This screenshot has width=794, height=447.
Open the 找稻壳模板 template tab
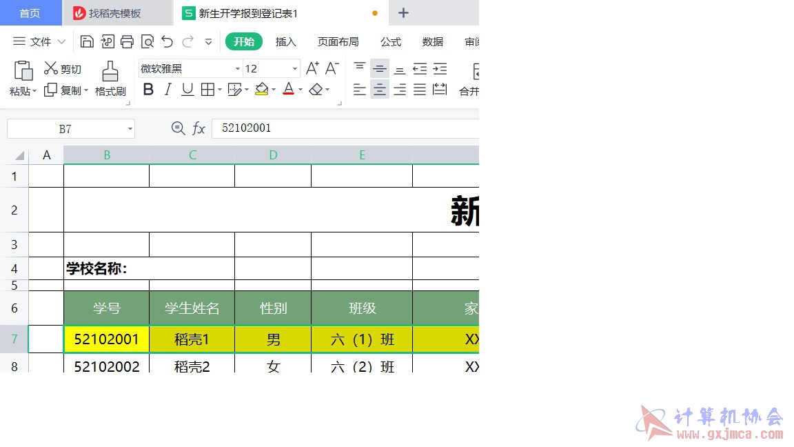point(118,12)
